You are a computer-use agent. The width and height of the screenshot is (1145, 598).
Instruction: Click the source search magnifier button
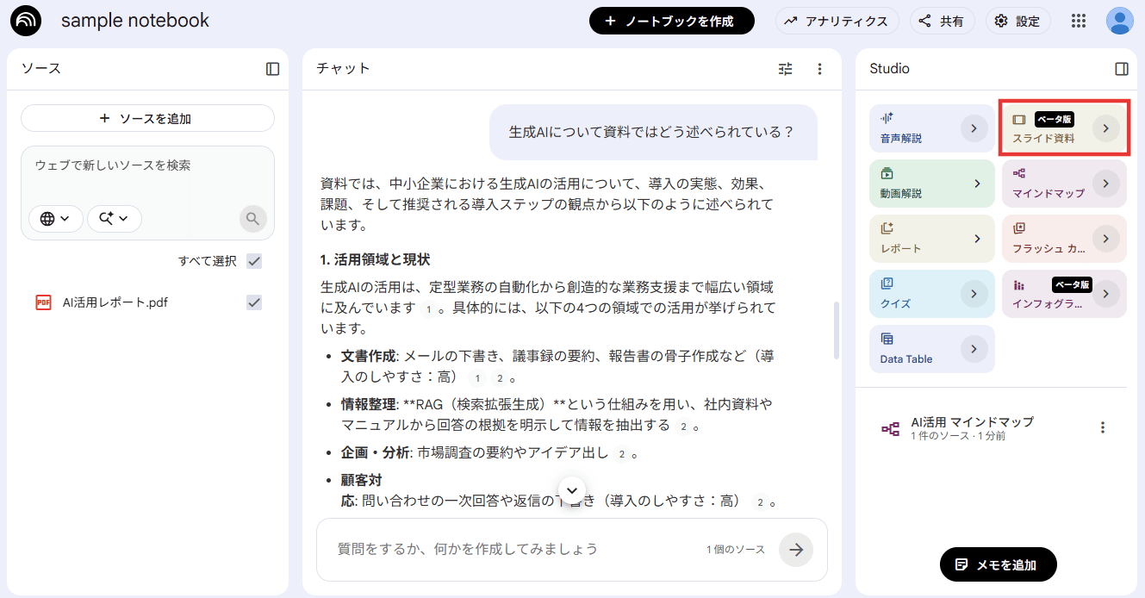[x=252, y=219]
